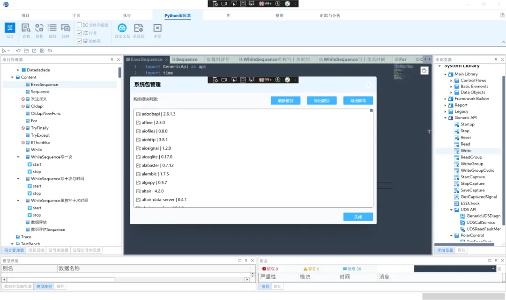Image resolution: width=506 pixels, height=300 pixels.
Task: Collapse the Generic API library node
Action: coord(446,118)
